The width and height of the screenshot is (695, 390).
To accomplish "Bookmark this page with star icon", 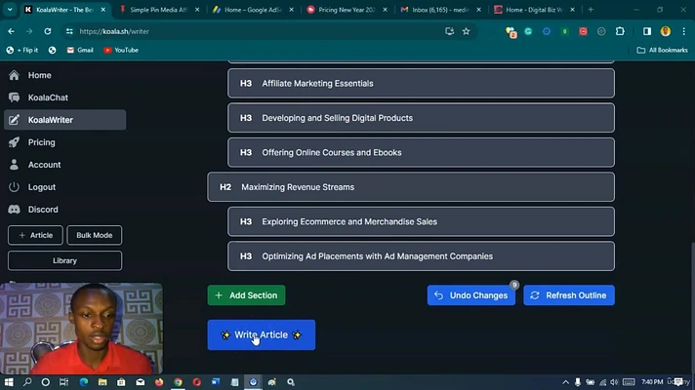I will point(467,31).
